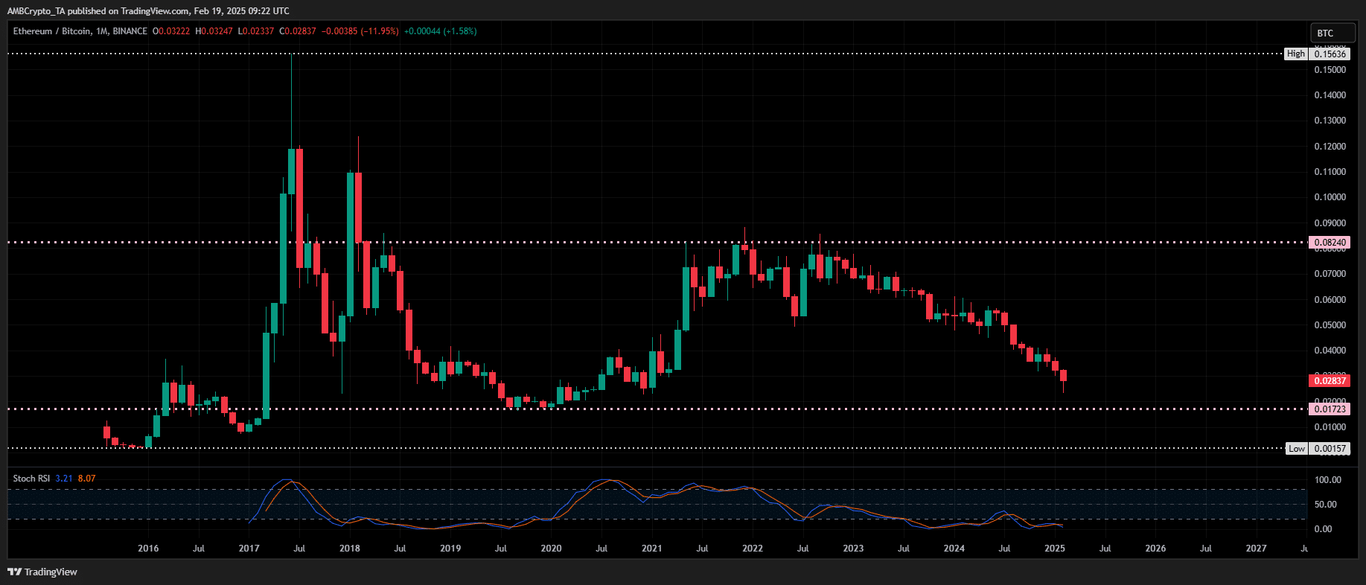This screenshot has height=585, width=1366.
Task: Click 50.00 on the Stoch RSI scale
Action: tap(1325, 505)
